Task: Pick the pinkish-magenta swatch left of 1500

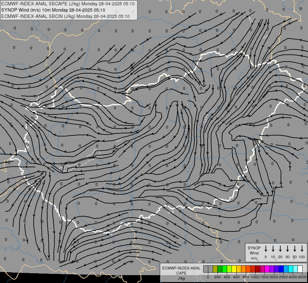Action: [262, 269]
